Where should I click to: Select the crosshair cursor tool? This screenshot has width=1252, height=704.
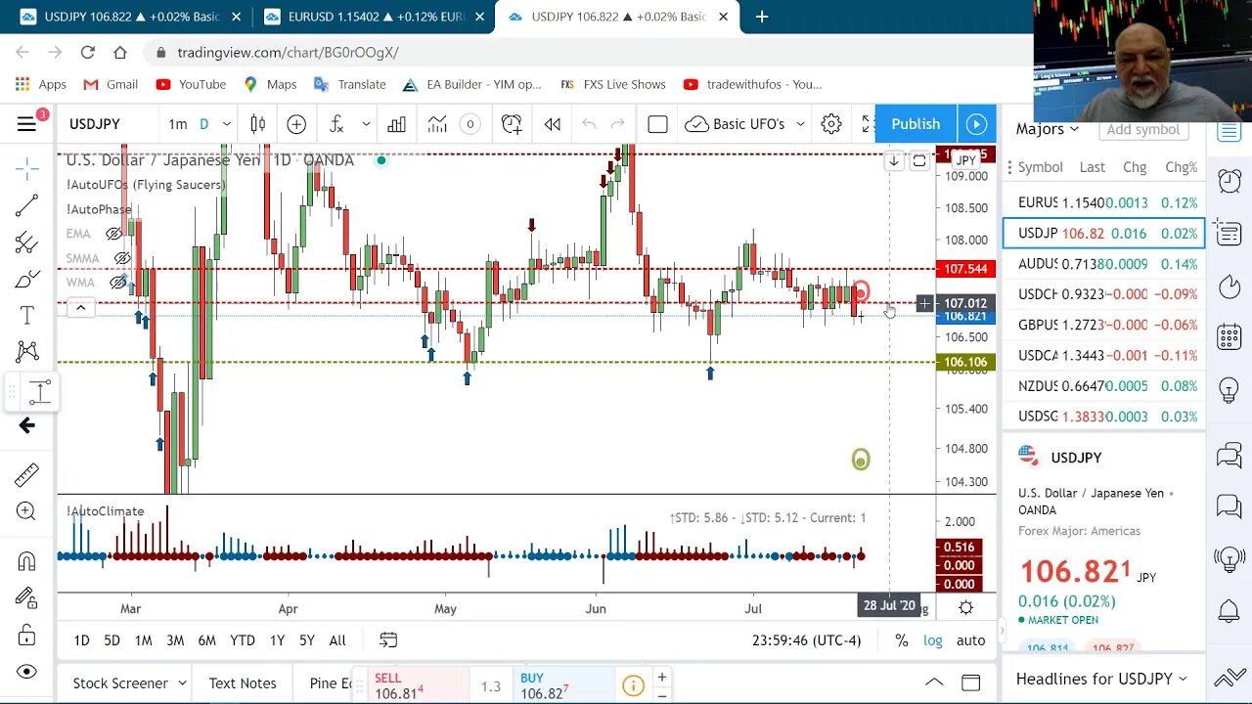(26, 169)
